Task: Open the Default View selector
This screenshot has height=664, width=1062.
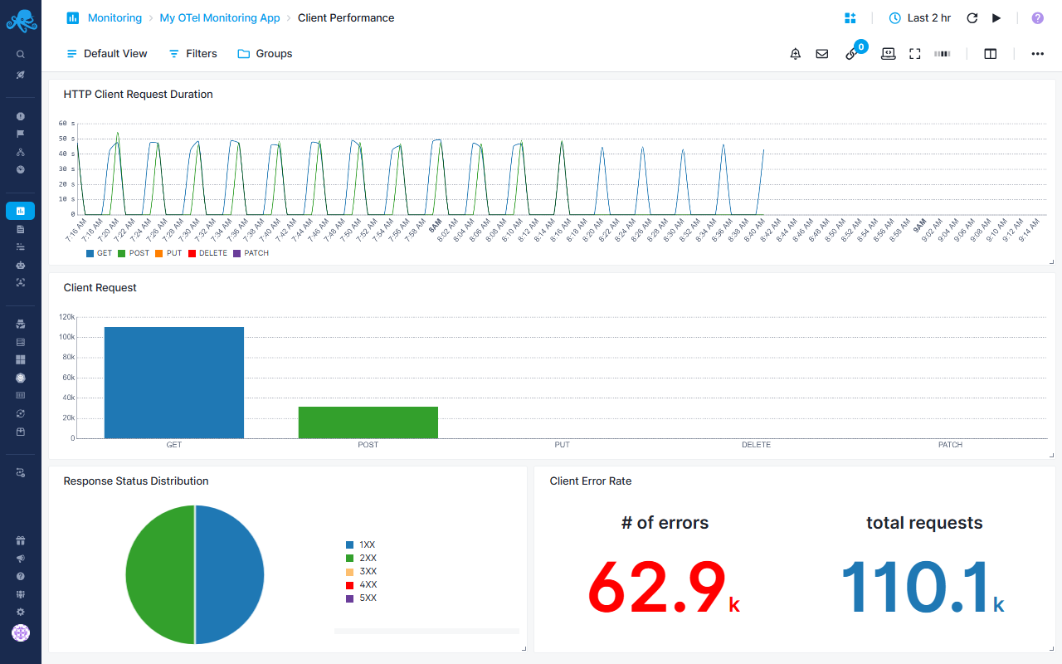Action: 106,53
